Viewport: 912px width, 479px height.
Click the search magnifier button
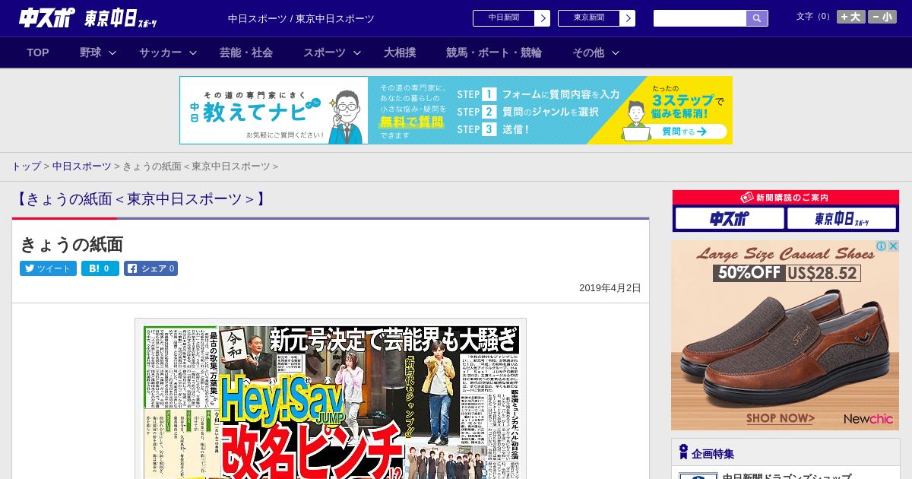pyautogui.click(x=757, y=18)
